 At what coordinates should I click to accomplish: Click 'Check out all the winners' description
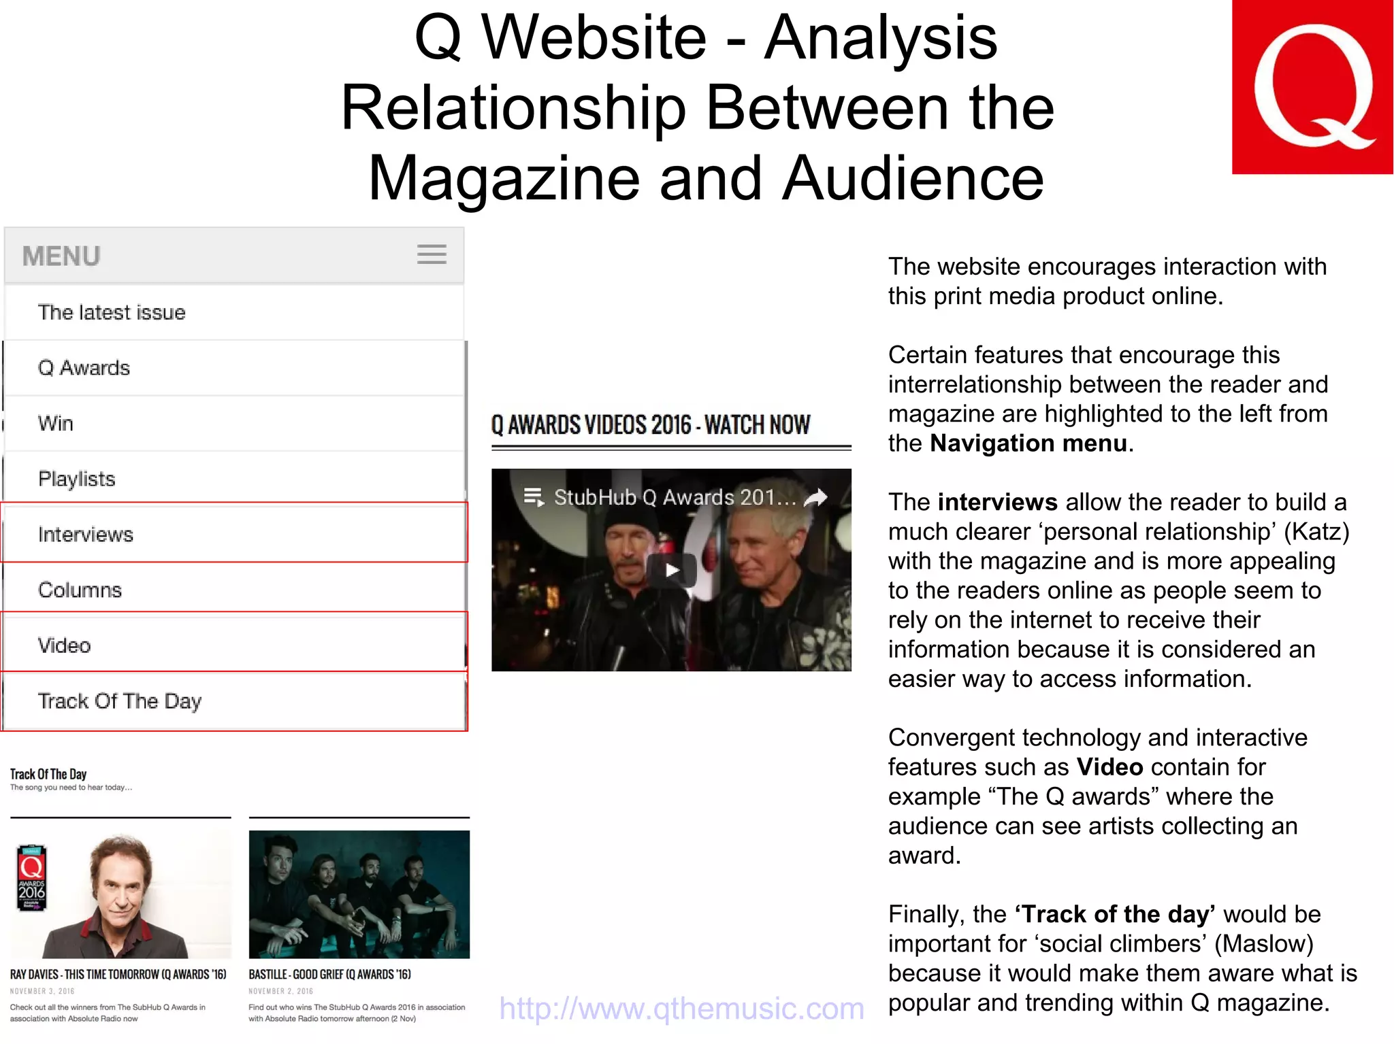pyautogui.click(x=108, y=1013)
